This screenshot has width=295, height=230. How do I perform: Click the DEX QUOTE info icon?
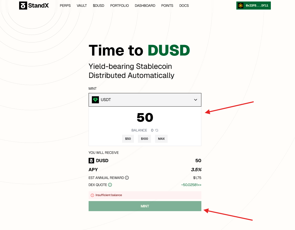(x=110, y=185)
